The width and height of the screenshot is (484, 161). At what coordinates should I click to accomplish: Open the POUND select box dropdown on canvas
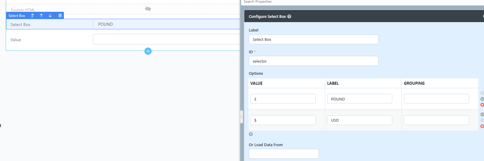[x=166, y=24]
